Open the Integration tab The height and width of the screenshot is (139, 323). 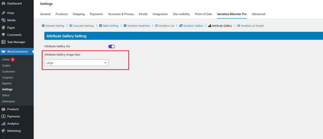pyautogui.click(x=160, y=14)
